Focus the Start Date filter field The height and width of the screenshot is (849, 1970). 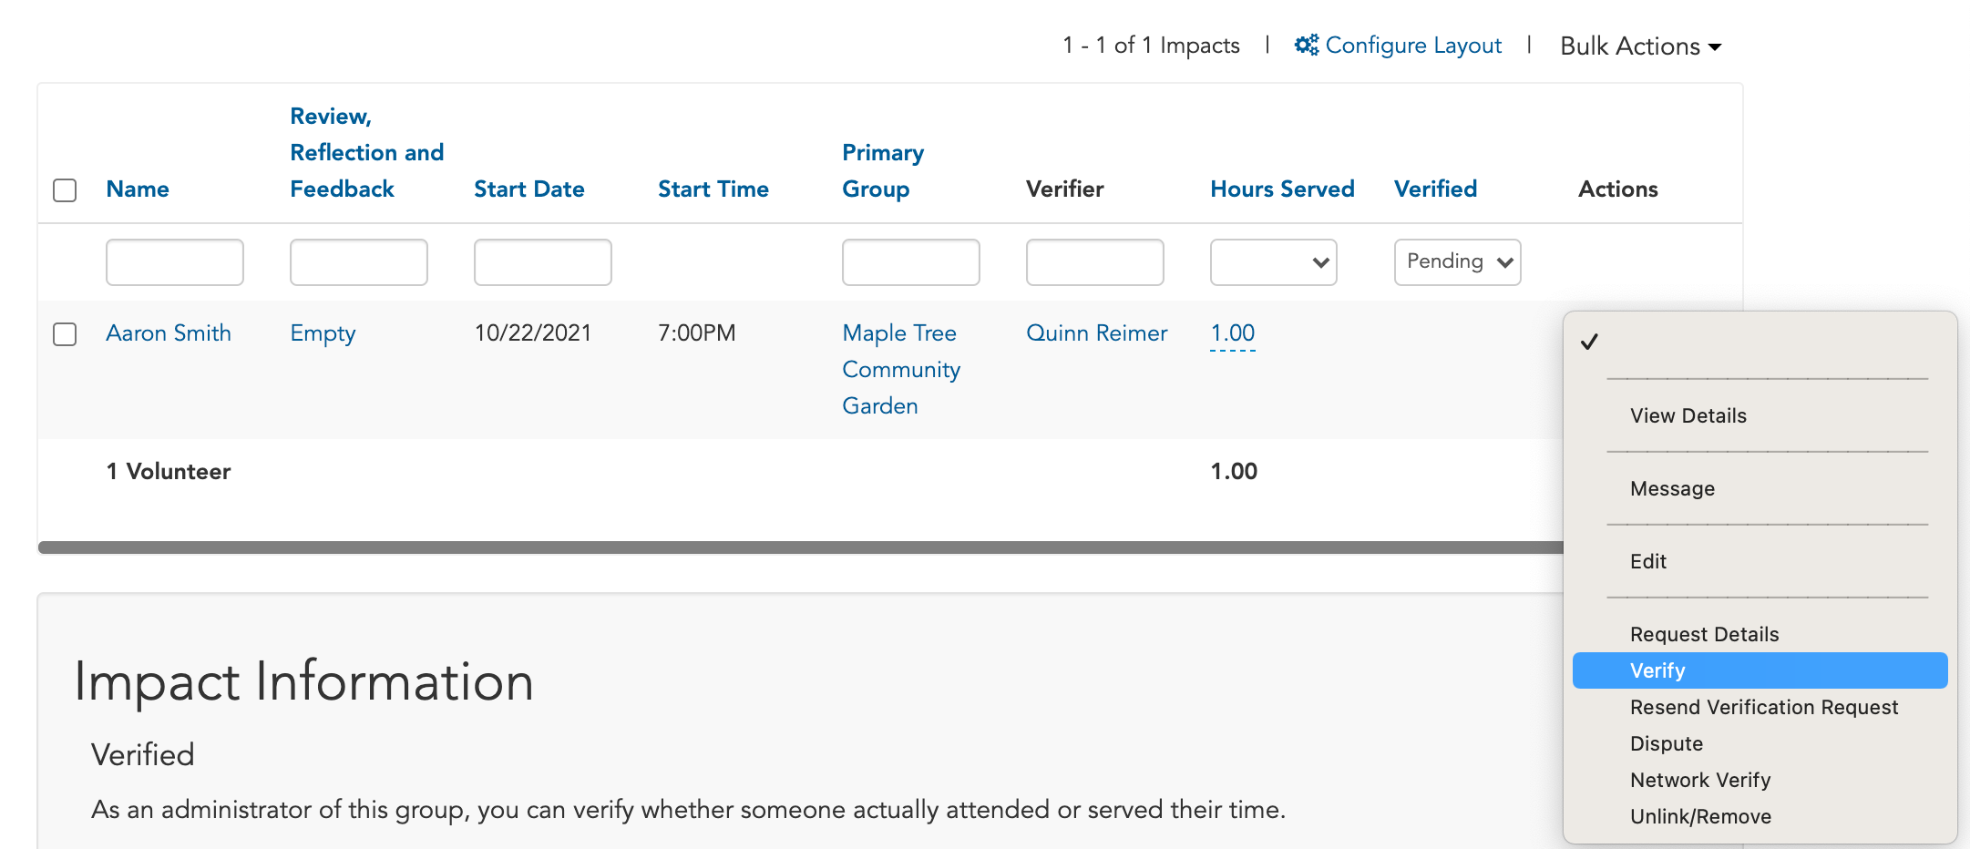click(543, 262)
